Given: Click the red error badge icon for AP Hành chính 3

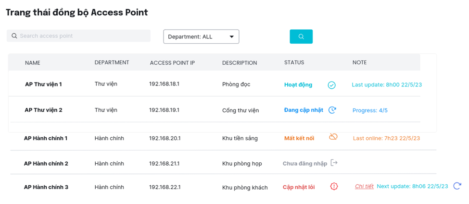Looking at the screenshot, I should pos(334,186).
